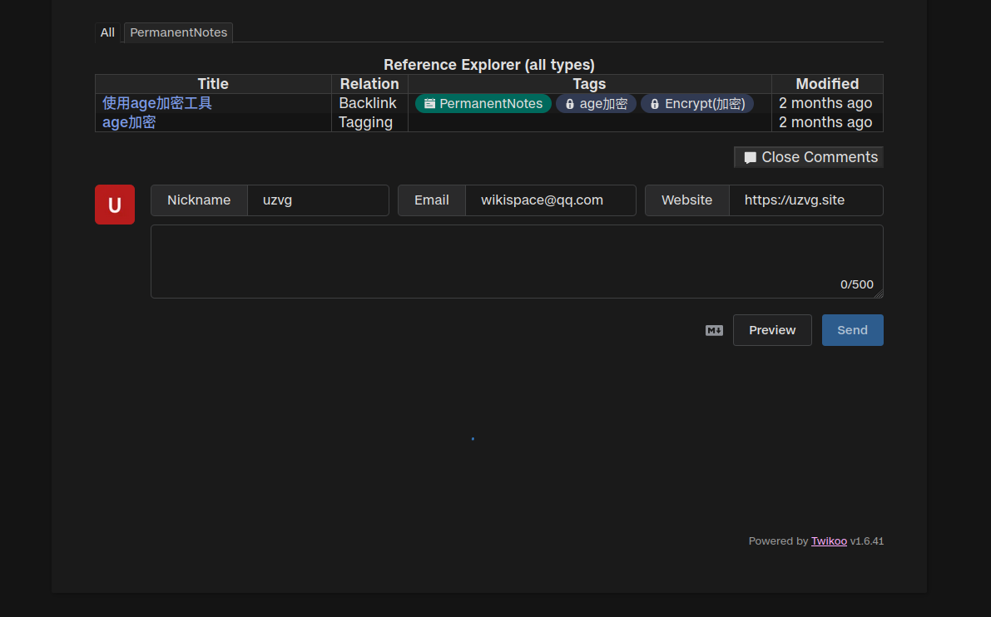Screen dimensions: 991x617
Task: Click the Tags column header
Action: click(x=590, y=84)
